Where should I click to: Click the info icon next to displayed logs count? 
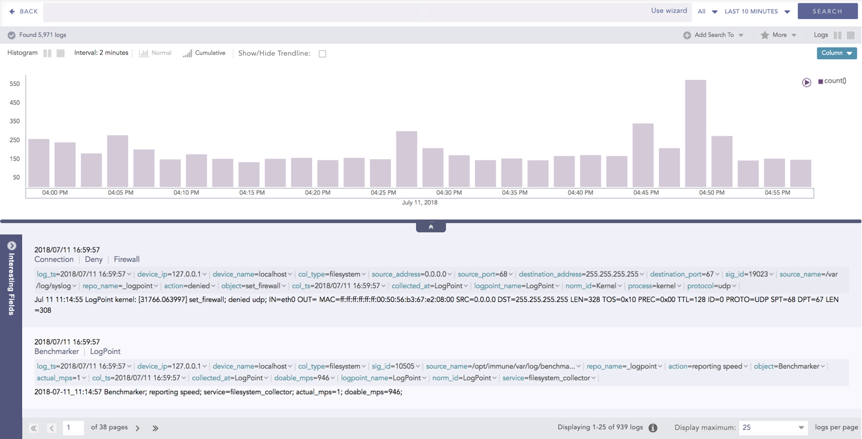(x=653, y=428)
